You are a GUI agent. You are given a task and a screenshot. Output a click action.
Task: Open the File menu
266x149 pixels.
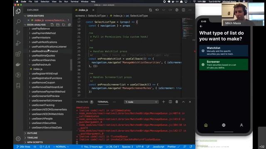point(30,2)
